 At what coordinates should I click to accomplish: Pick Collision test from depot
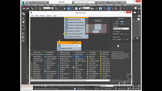(92, 59)
